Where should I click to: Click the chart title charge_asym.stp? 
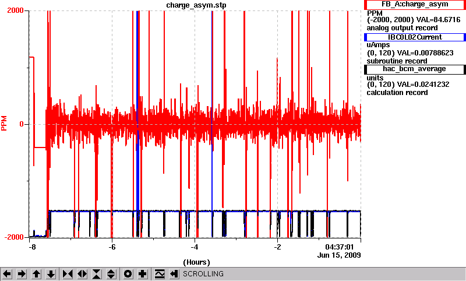pyautogui.click(x=196, y=5)
